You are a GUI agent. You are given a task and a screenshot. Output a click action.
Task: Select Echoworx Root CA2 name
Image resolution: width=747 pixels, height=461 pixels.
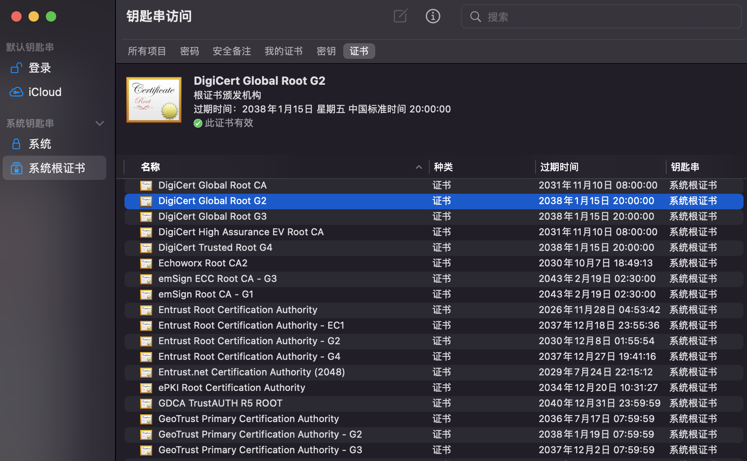(203, 263)
